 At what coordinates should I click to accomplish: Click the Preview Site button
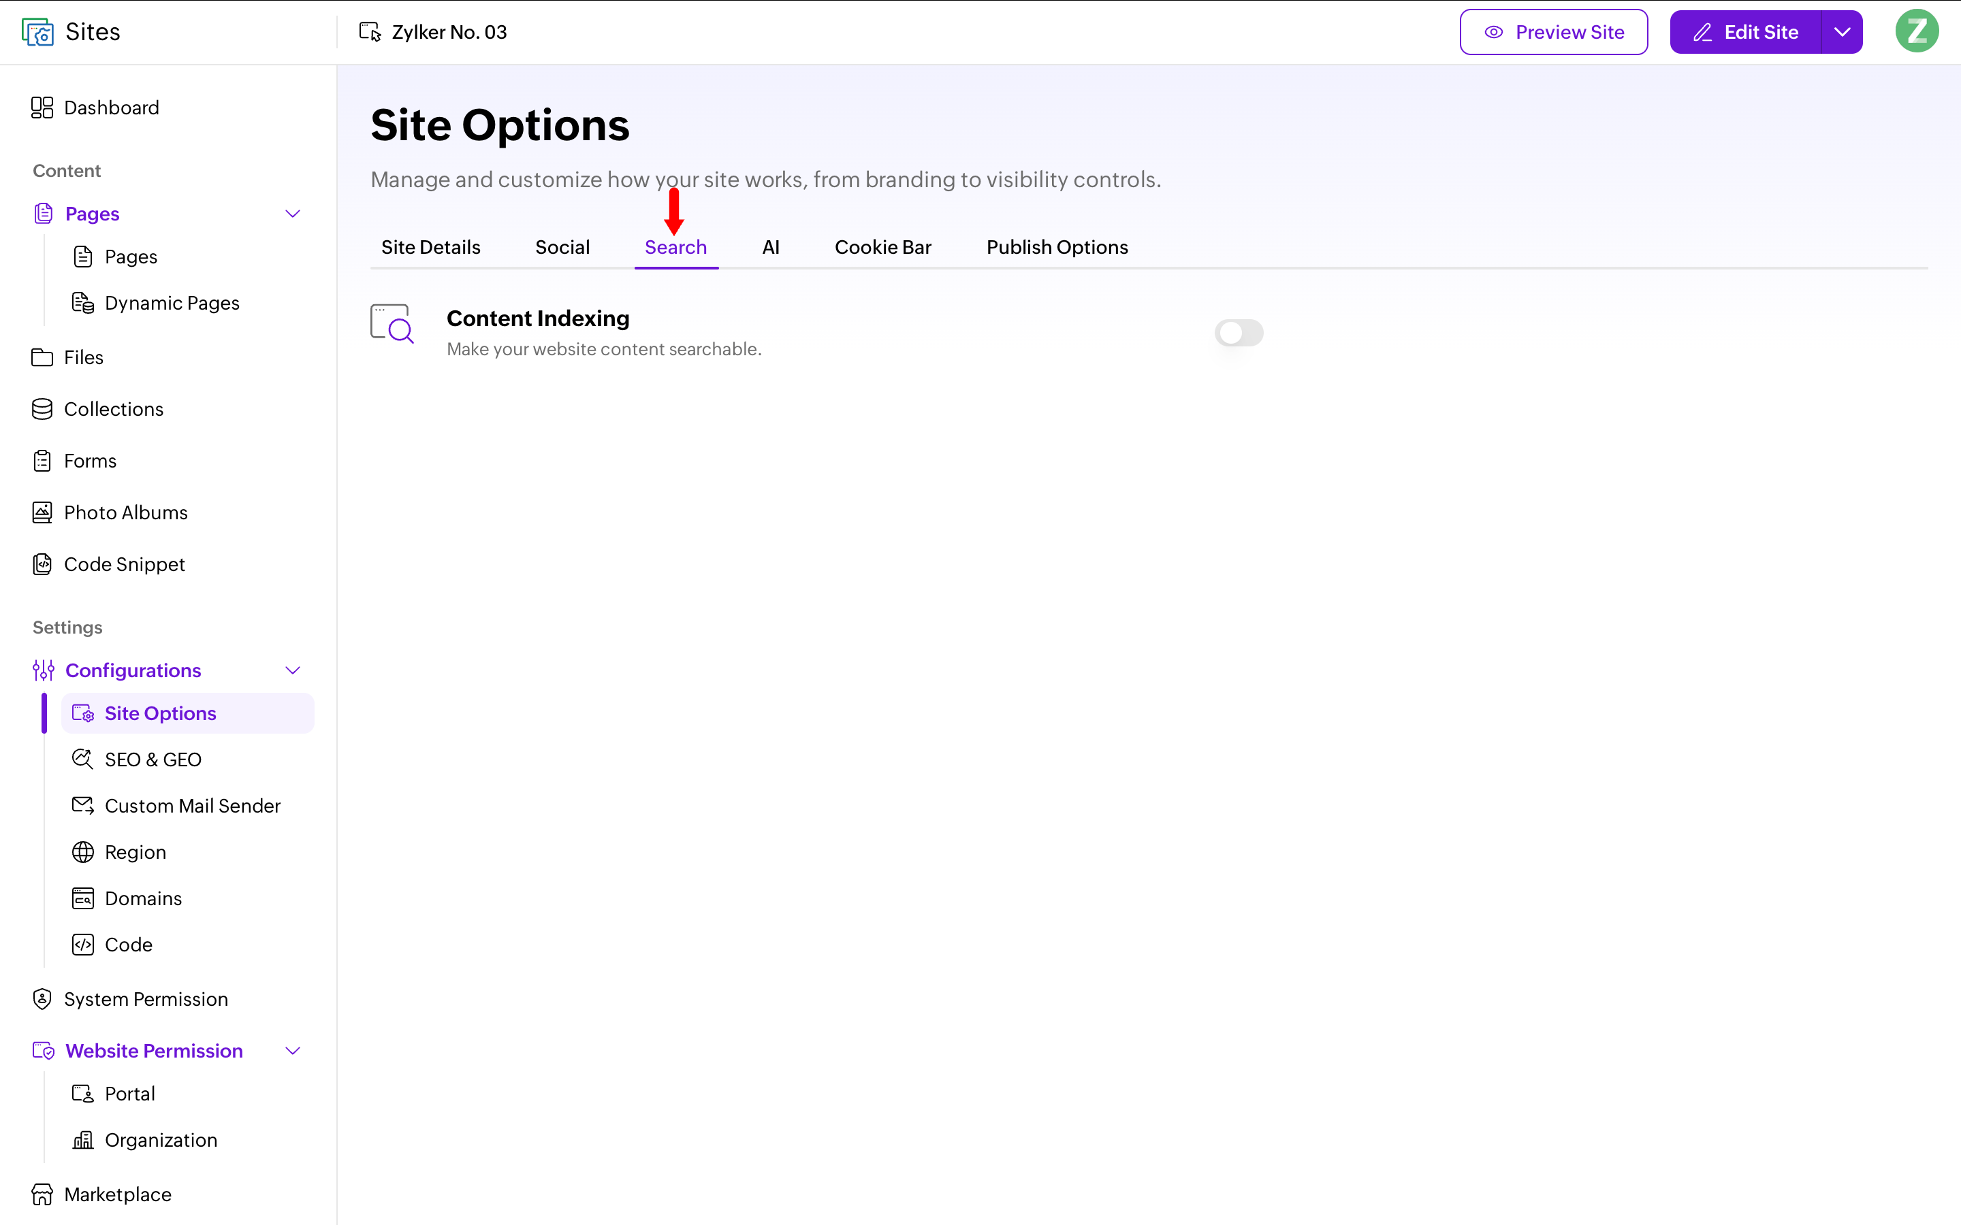pos(1553,33)
